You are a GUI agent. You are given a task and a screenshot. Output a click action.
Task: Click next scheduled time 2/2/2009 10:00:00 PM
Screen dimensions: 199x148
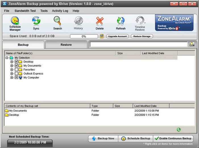click(x=30, y=142)
